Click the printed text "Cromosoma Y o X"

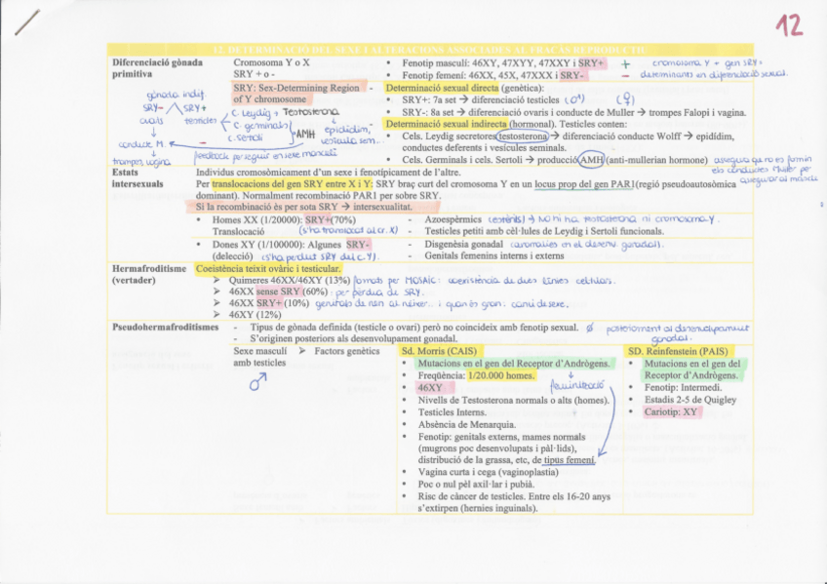pyautogui.click(x=272, y=62)
